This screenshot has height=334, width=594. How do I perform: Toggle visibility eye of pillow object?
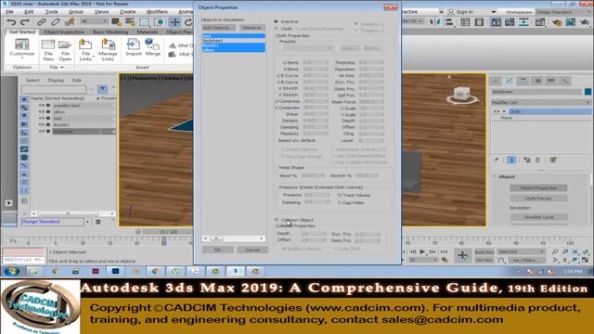(x=42, y=112)
